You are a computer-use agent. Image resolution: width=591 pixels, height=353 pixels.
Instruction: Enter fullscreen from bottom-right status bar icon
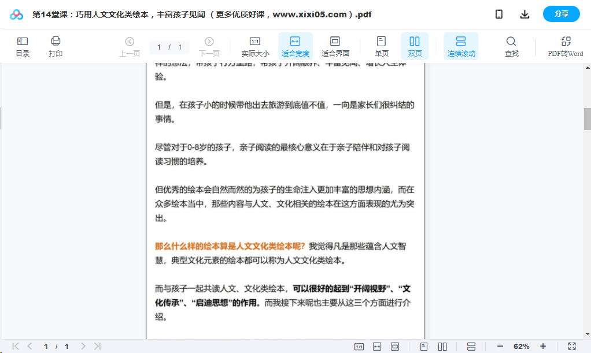click(x=571, y=346)
